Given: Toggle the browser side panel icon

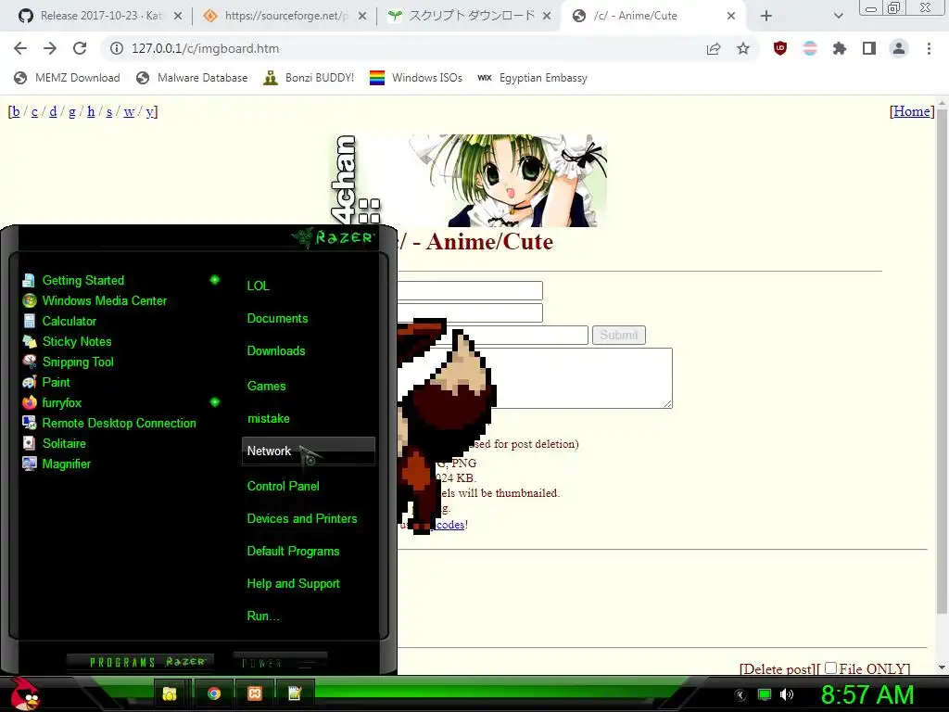Looking at the screenshot, I should 869,48.
